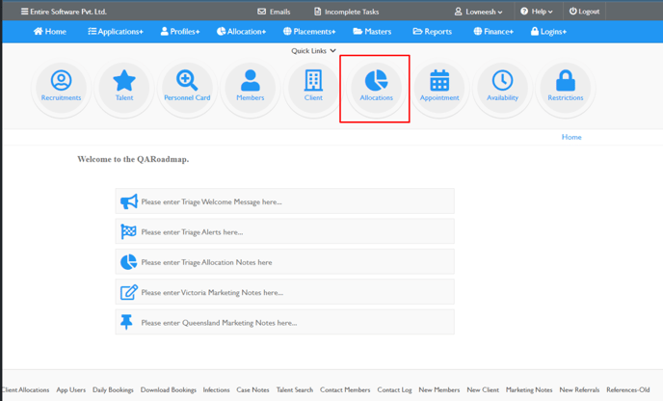The image size is (663, 401).
Task: Click the edit icon for Victoria Marketing Notes
Action: tap(128, 292)
